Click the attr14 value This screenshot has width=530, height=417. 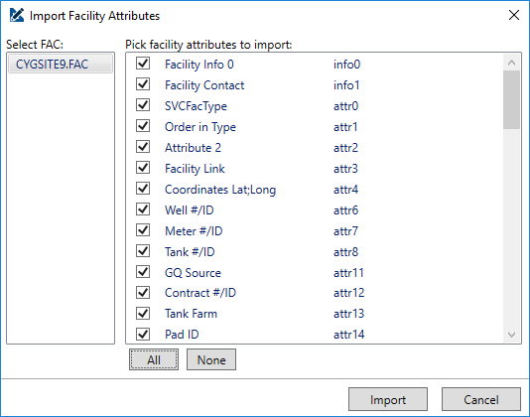click(348, 335)
